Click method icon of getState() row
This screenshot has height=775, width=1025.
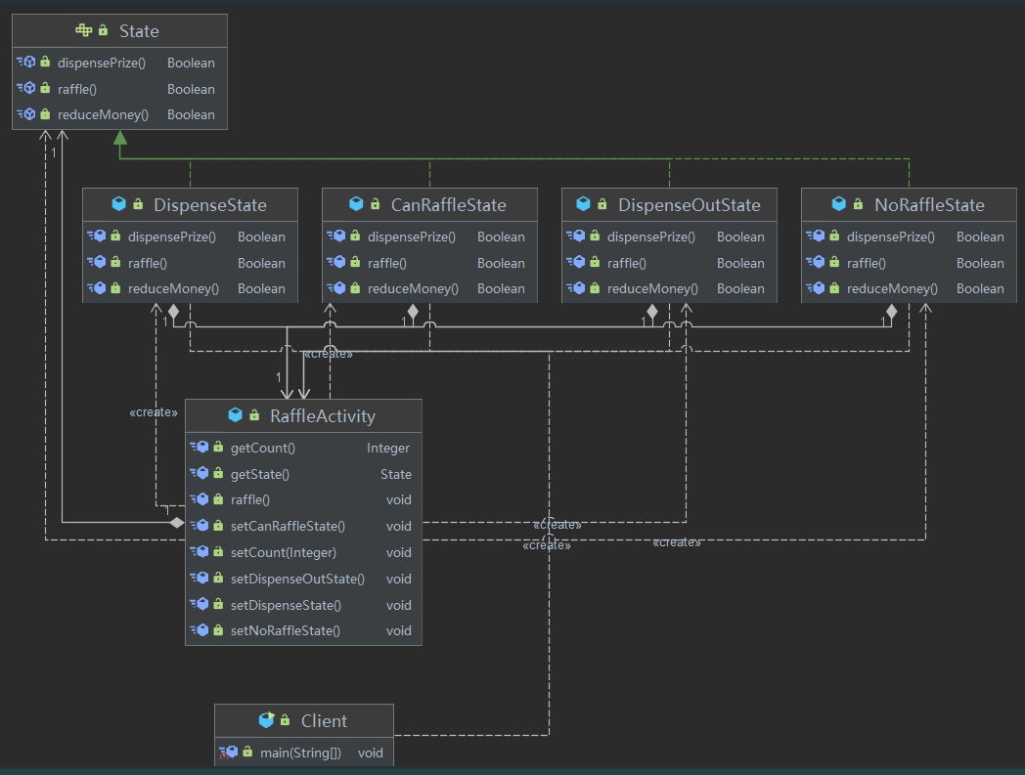pyautogui.click(x=200, y=473)
